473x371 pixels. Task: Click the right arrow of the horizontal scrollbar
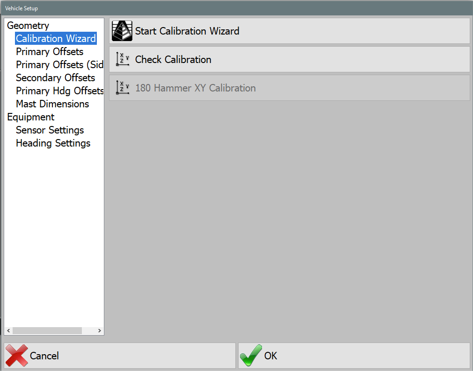(x=99, y=330)
